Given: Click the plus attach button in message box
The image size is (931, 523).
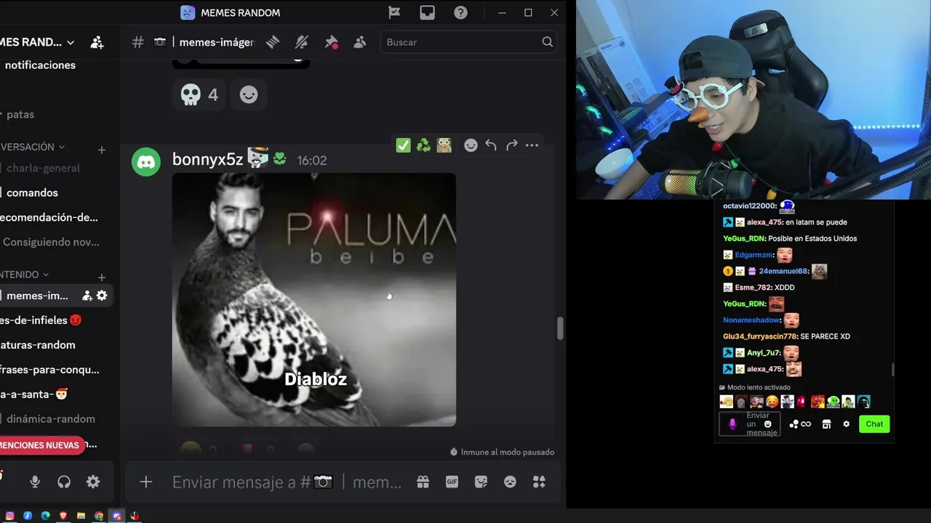Looking at the screenshot, I should tap(146, 482).
